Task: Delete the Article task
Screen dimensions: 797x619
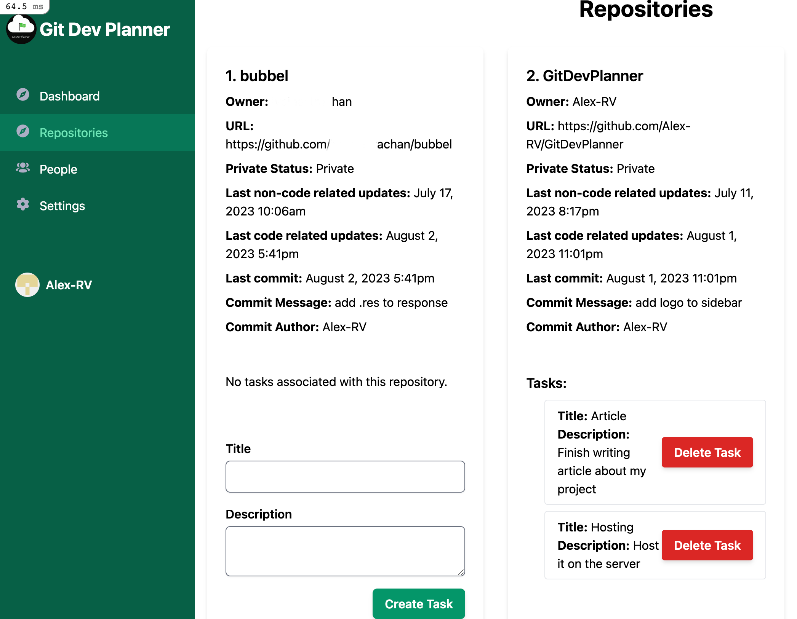Action: pyautogui.click(x=707, y=452)
